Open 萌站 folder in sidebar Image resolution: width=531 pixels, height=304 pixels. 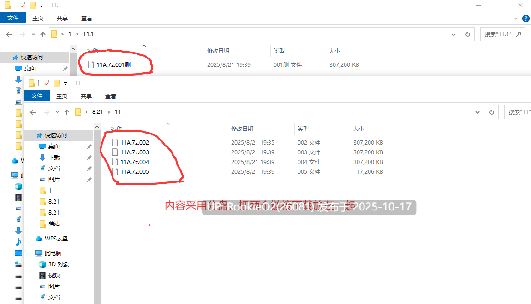point(54,224)
